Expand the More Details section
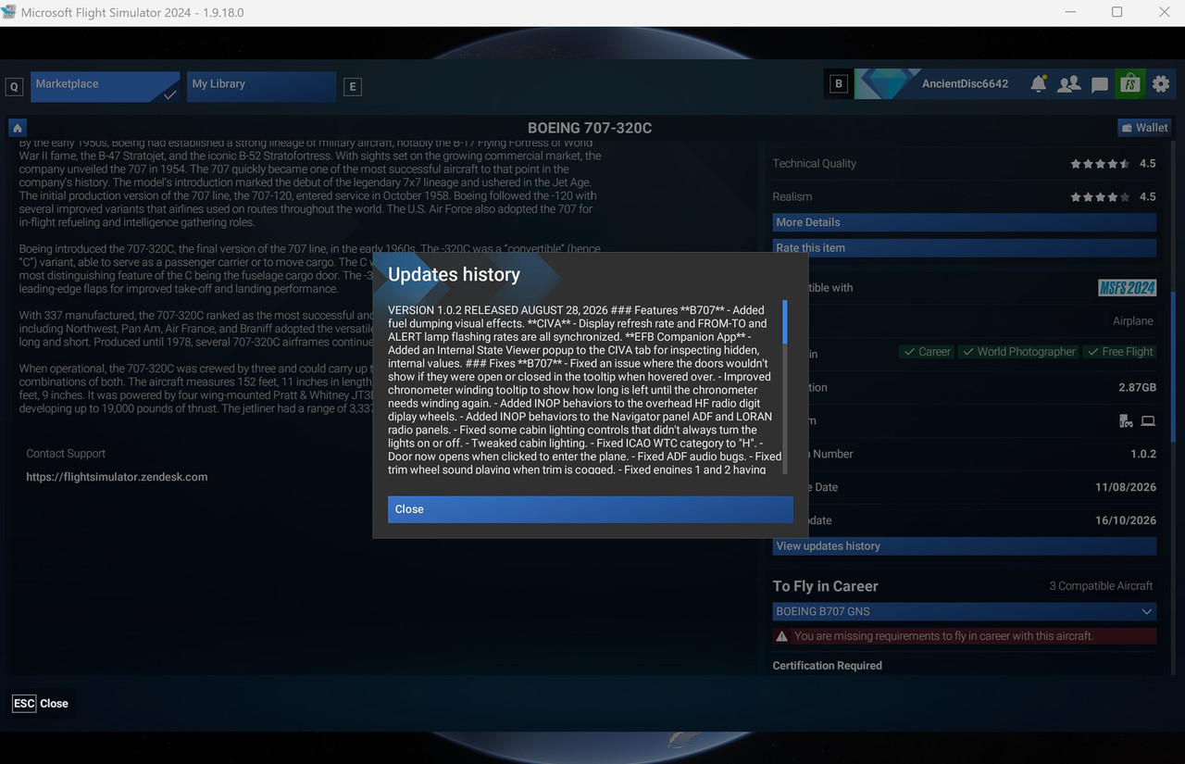 (x=965, y=222)
